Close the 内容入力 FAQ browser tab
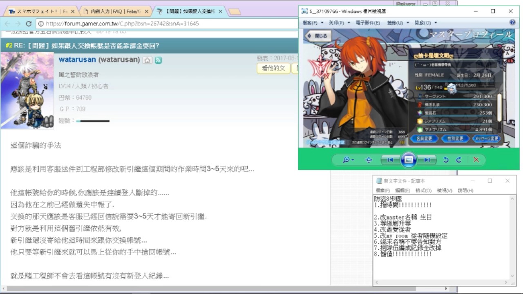The image size is (523, 294). click(x=146, y=11)
